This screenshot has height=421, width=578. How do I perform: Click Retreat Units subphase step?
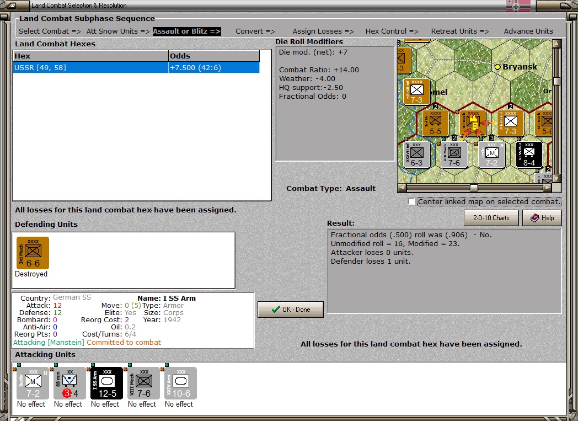[460, 31]
